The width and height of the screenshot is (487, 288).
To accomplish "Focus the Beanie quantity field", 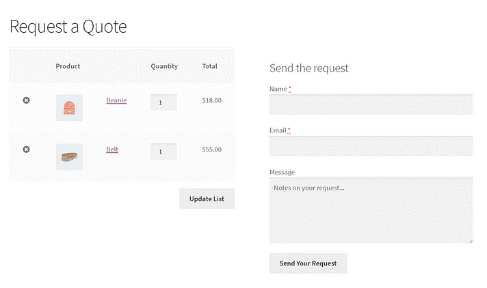I will pyautogui.click(x=163, y=102).
